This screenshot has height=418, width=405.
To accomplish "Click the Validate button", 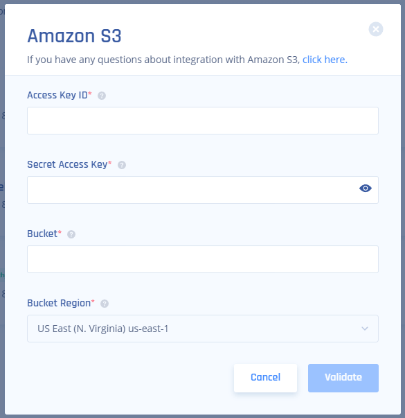I will click(343, 378).
